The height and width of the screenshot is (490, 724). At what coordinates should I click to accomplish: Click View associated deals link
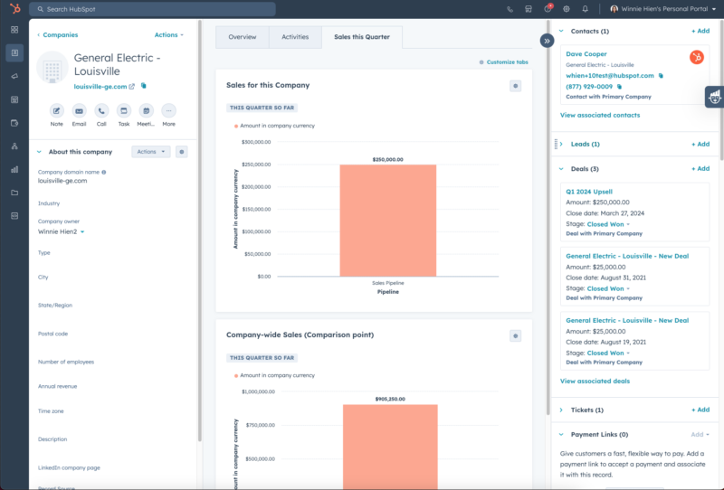click(595, 382)
